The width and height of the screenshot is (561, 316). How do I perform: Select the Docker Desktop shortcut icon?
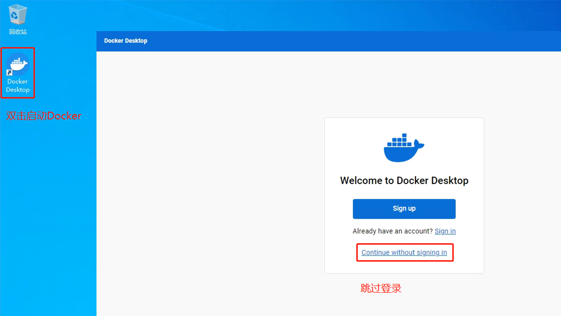pos(18,65)
